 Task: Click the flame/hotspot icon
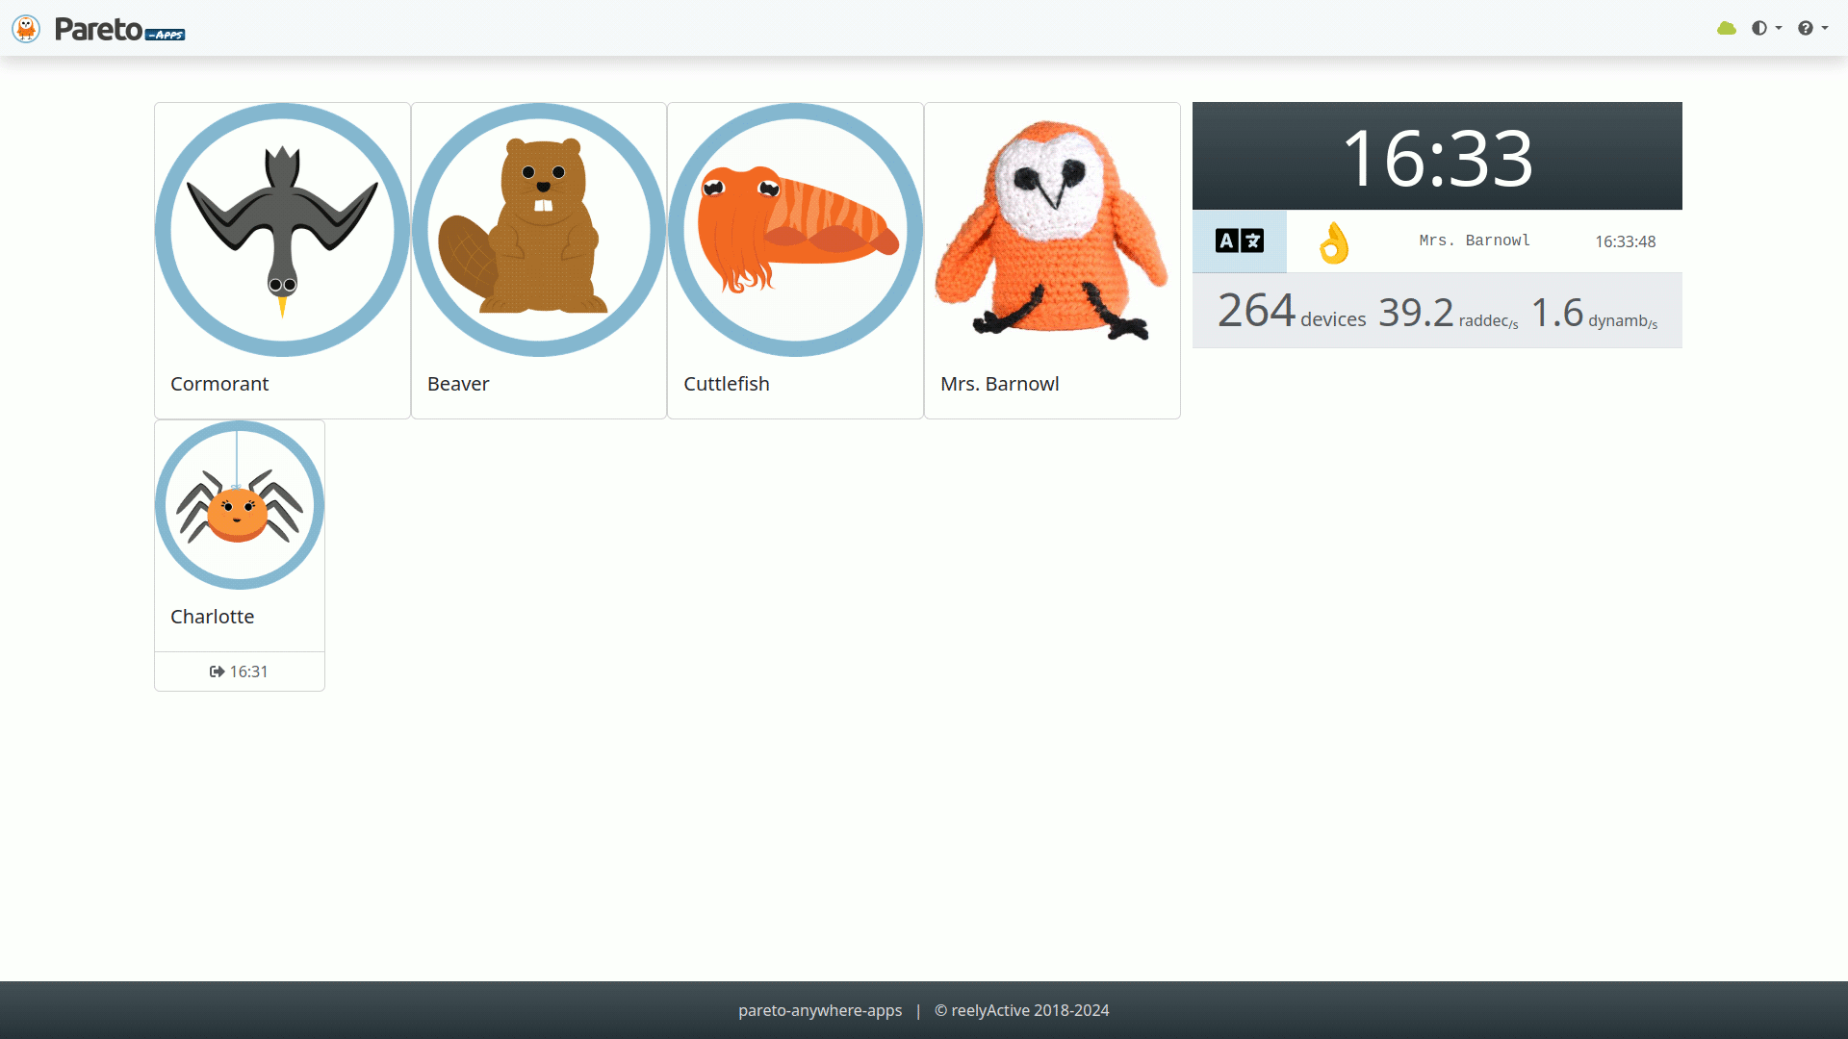(x=1333, y=241)
